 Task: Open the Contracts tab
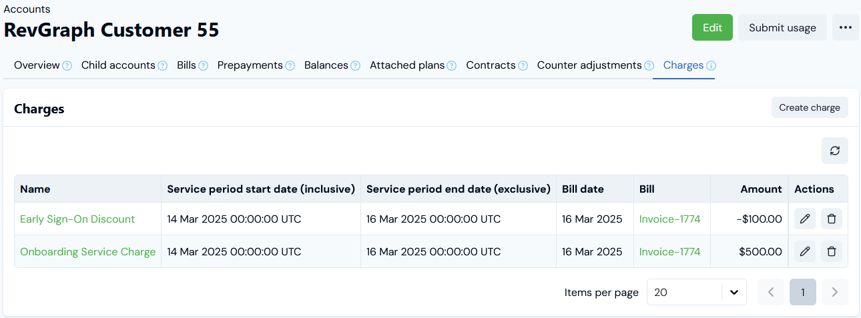[491, 65]
